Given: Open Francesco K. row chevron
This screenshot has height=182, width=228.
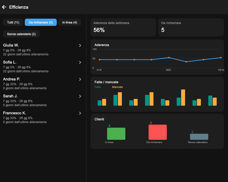Looking at the screenshot, I should 80,113.
